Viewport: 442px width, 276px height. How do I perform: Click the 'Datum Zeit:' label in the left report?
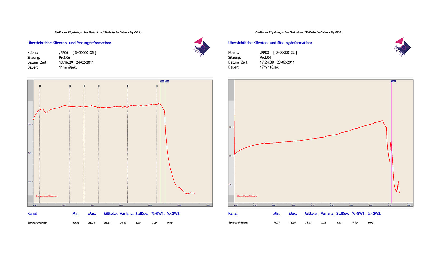pyautogui.click(x=37, y=63)
